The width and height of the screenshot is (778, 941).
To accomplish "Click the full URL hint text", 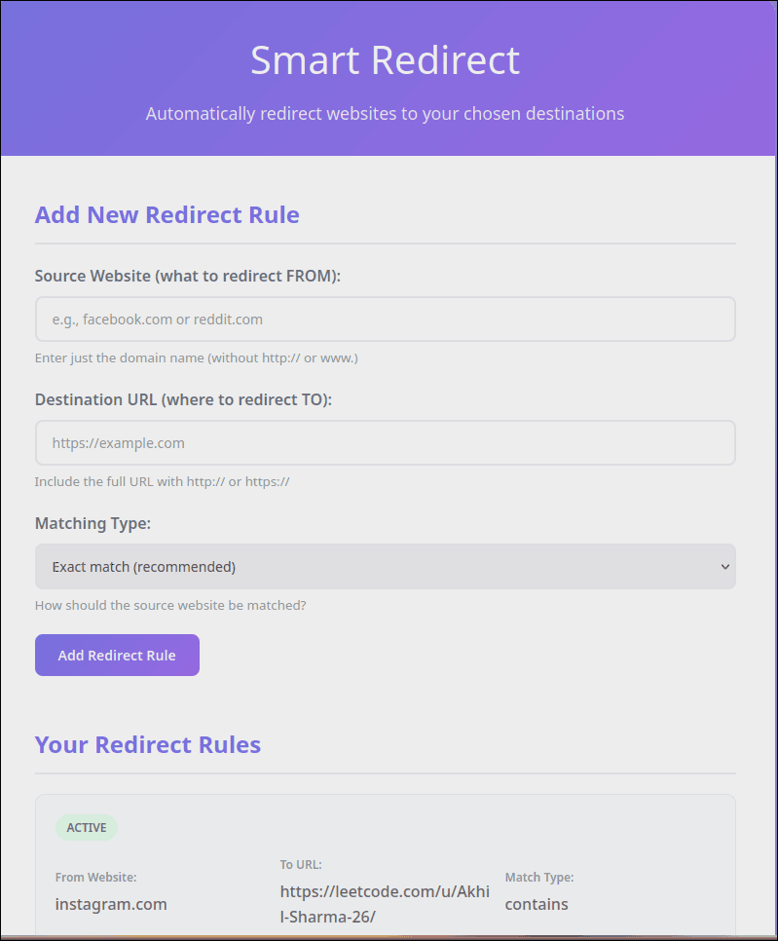I will 163,481.
